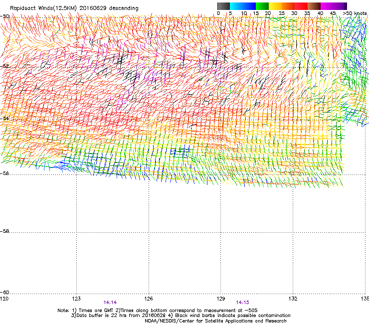
Task: Click the 14:14 time marker
Action: click(x=110, y=303)
